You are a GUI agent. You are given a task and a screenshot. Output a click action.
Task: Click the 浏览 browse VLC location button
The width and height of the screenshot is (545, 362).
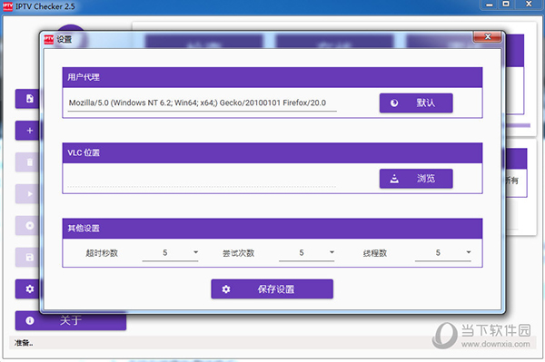pos(416,179)
